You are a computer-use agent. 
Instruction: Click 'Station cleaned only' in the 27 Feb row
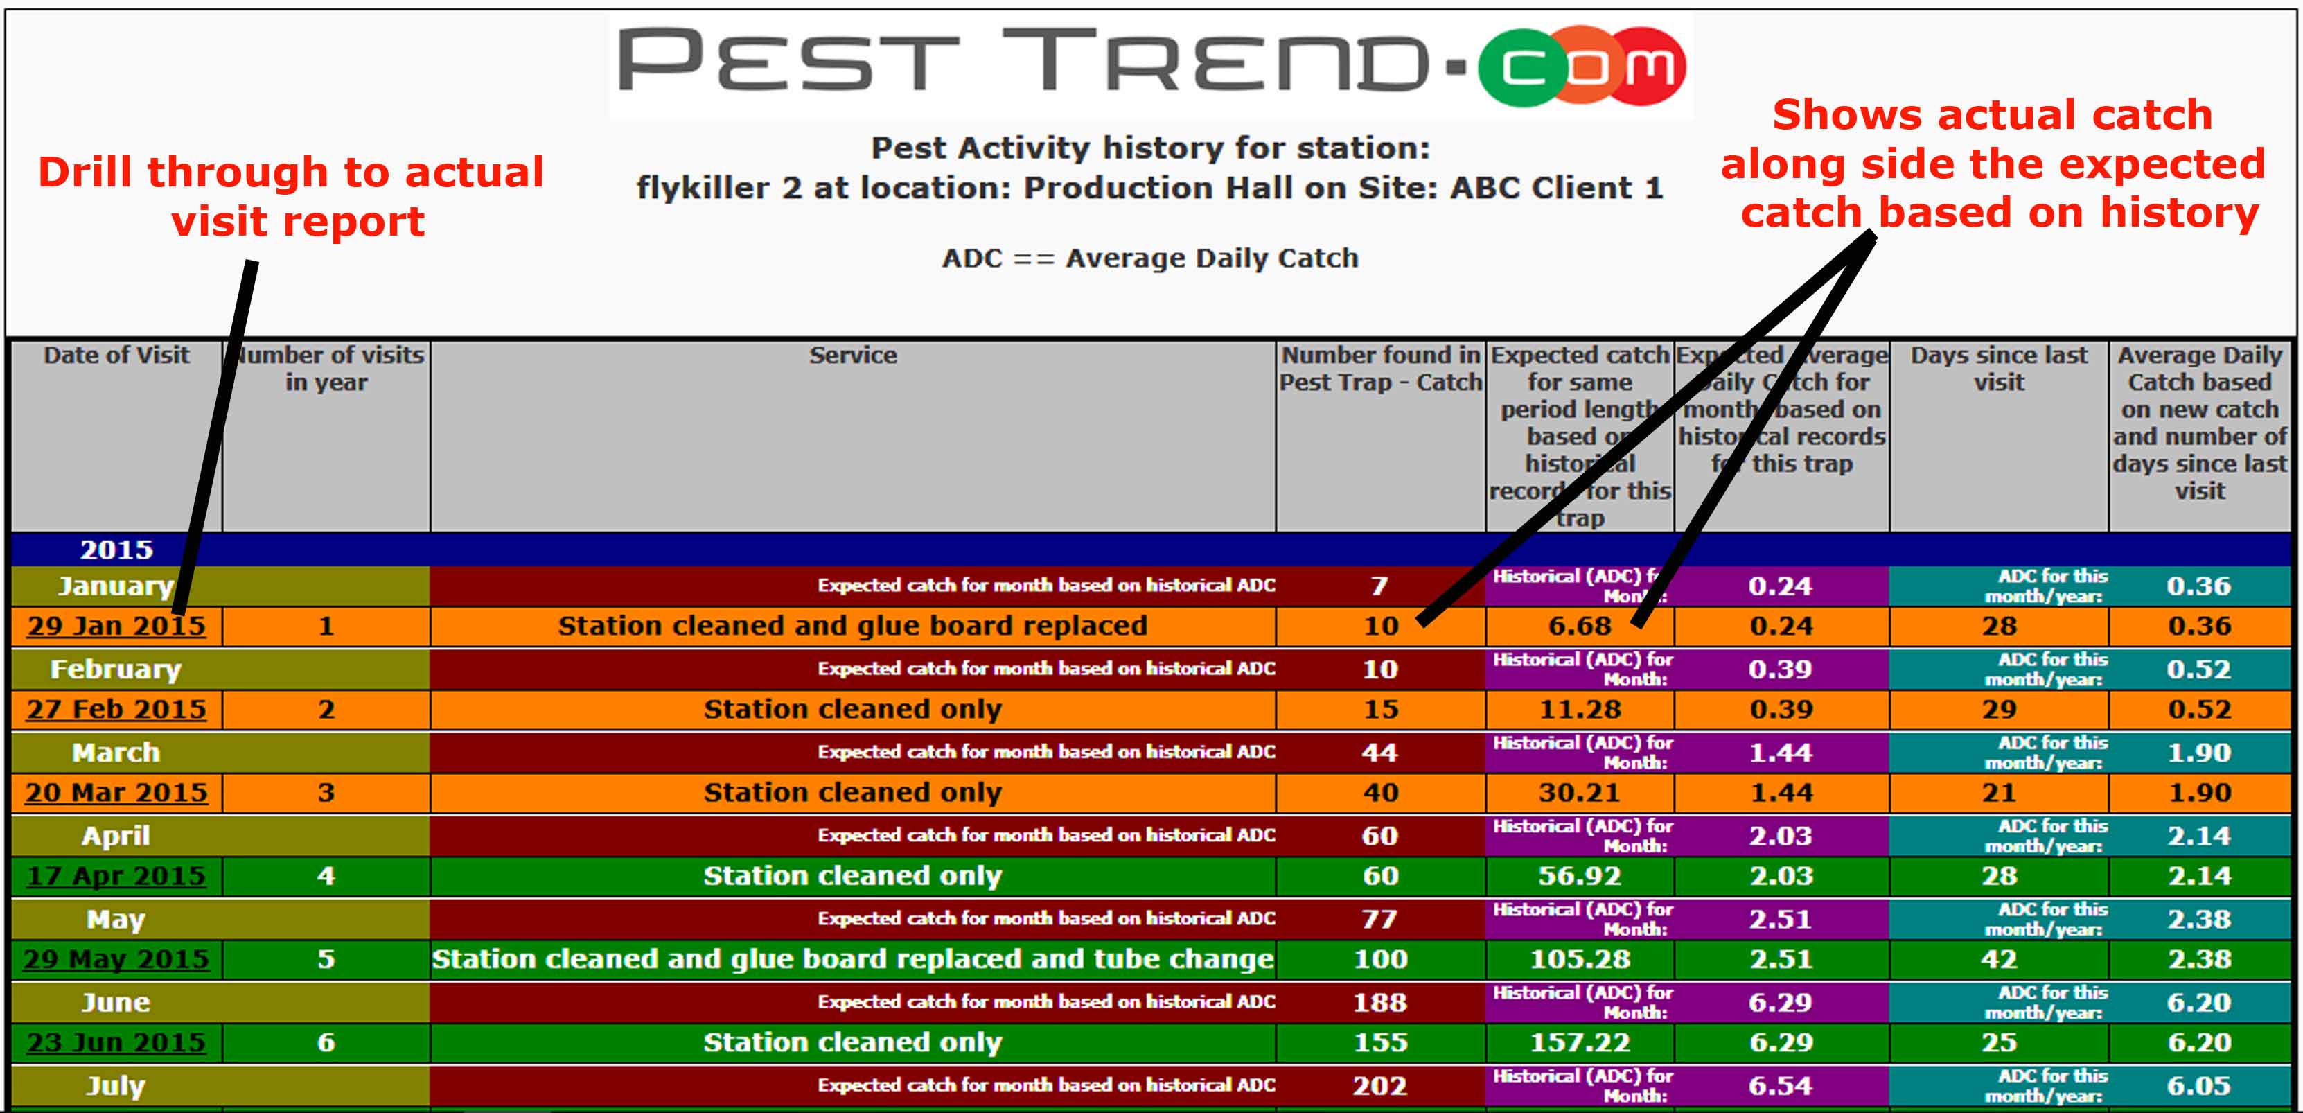[853, 709]
